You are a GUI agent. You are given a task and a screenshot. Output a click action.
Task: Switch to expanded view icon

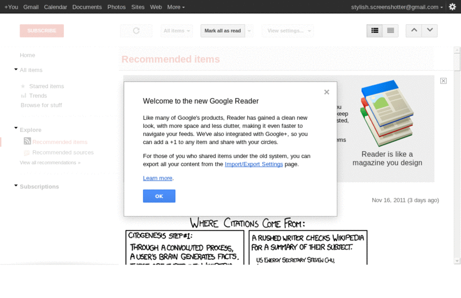coord(375,31)
